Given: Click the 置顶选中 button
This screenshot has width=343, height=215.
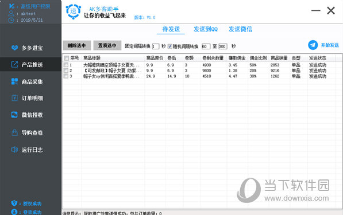Looking at the screenshot, I should (107, 45).
